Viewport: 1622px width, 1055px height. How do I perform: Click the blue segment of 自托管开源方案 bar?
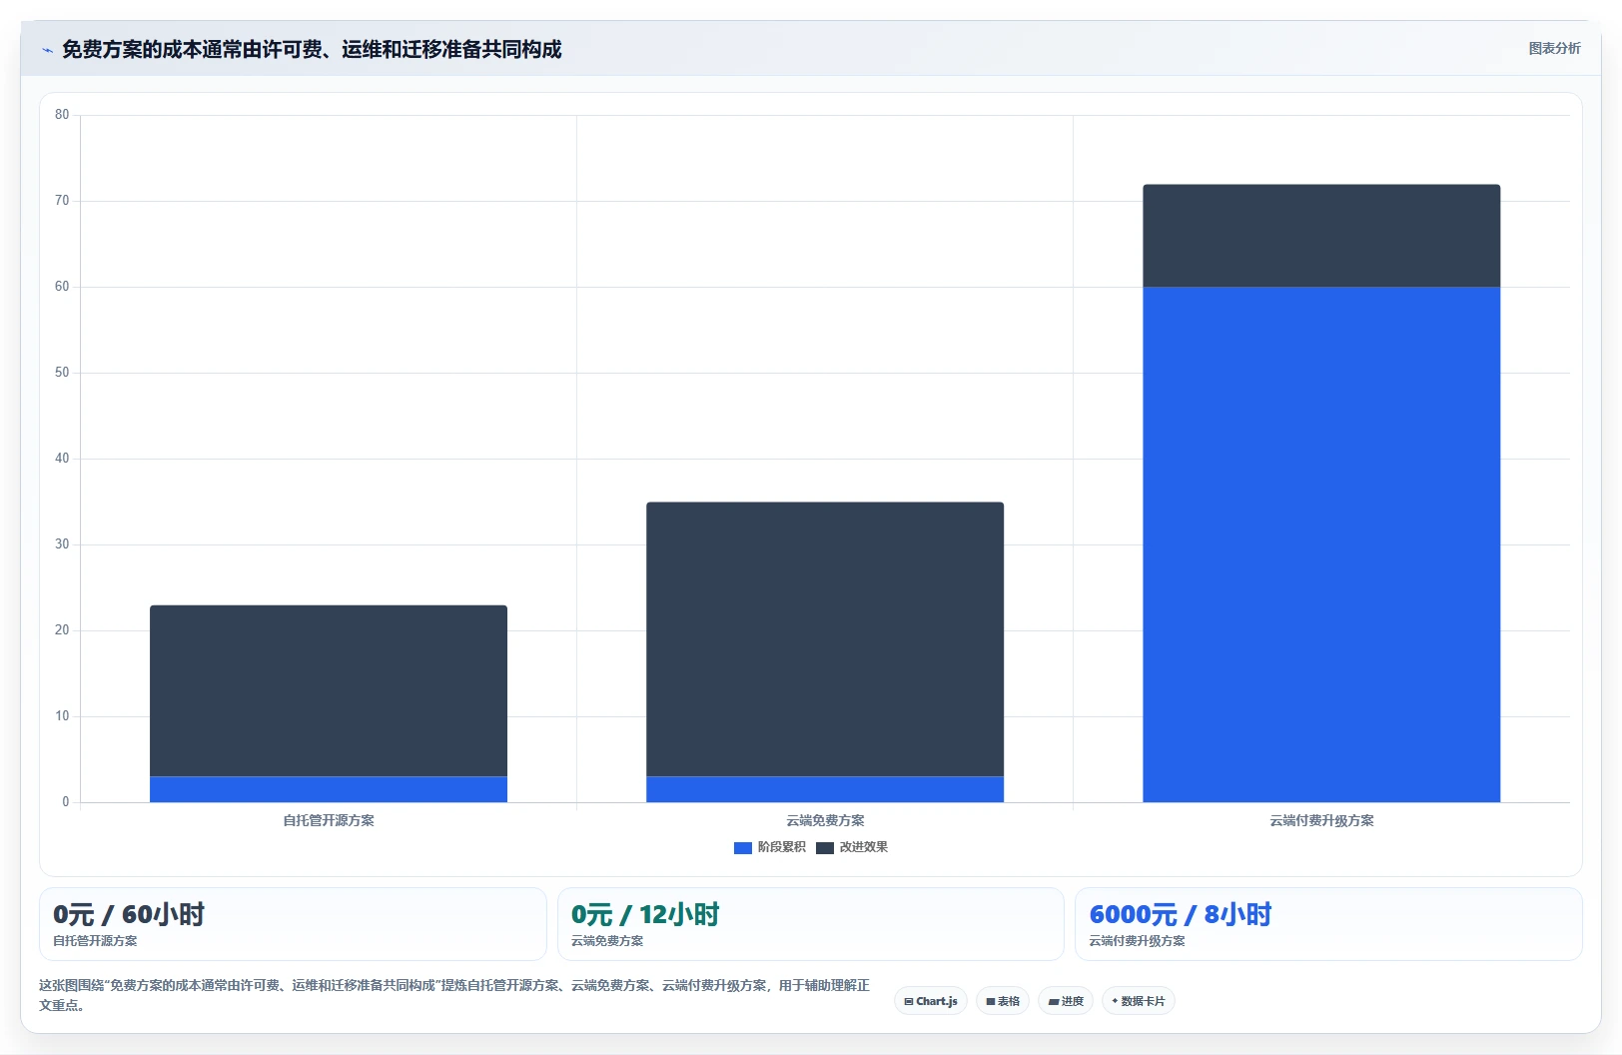coord(329,789)
